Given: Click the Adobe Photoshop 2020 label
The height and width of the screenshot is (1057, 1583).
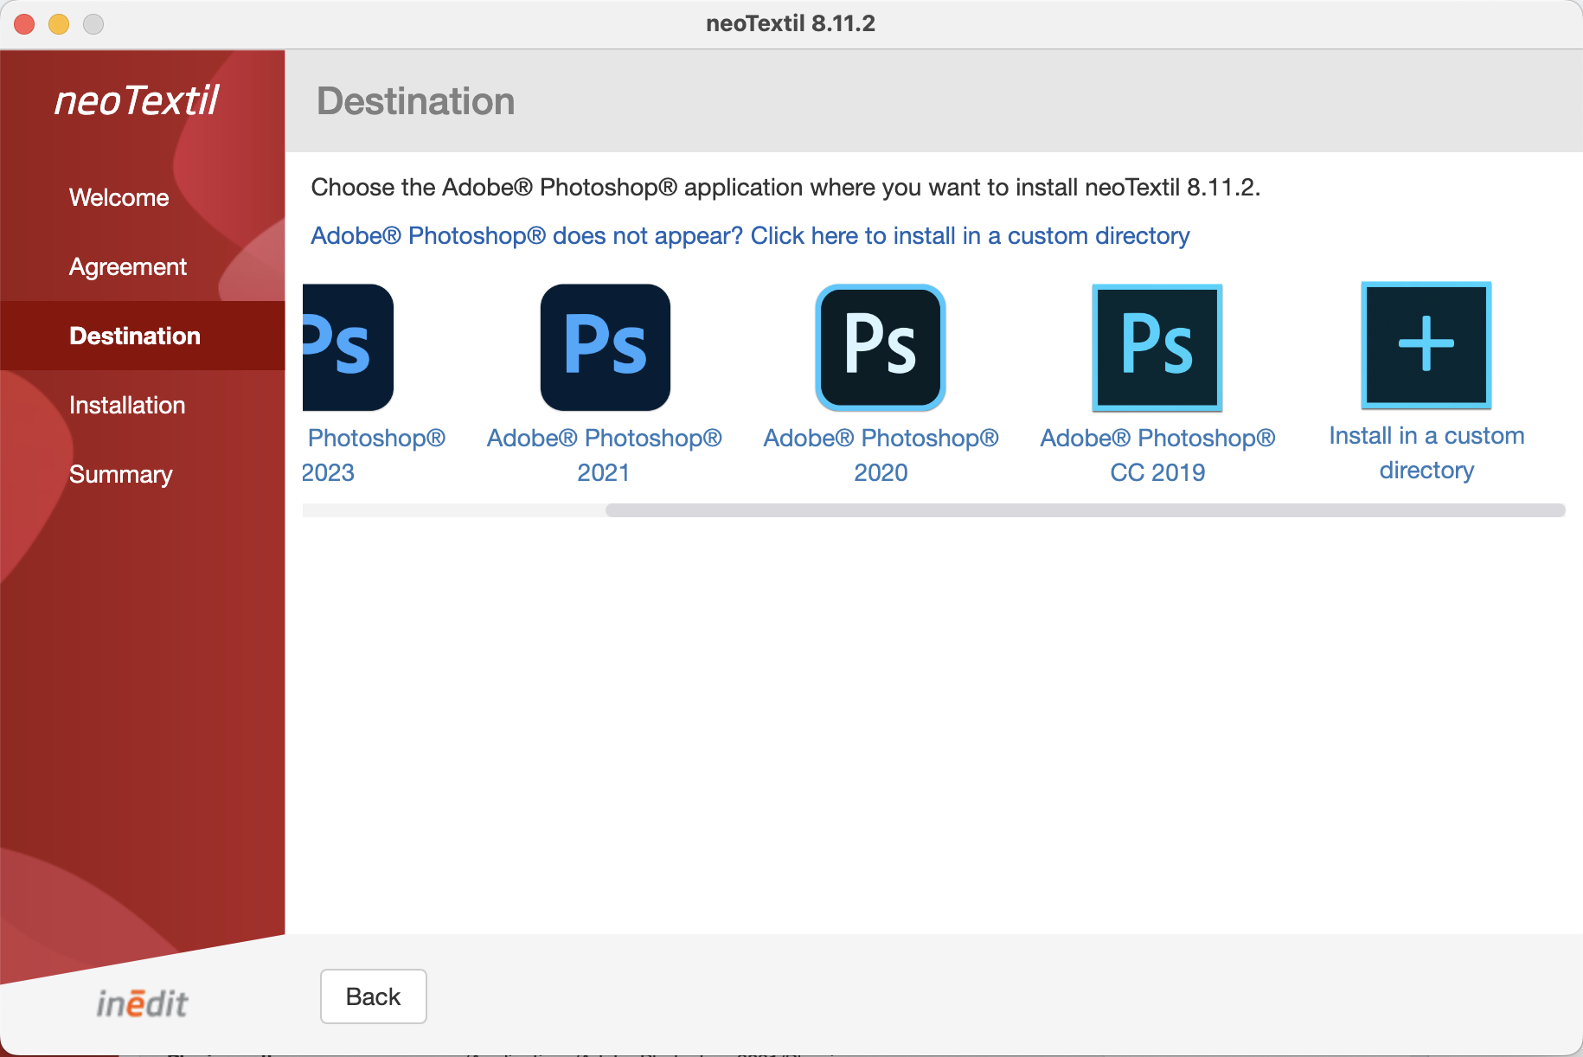Looking at the screenshot, I should 881,455.
